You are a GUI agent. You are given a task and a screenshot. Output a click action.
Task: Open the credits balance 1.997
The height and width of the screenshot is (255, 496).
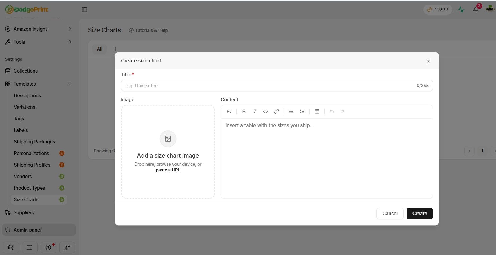[x=438, y=10]
